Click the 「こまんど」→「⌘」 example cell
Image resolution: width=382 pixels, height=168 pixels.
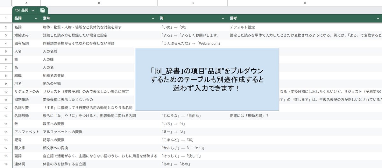click(x=192, y=140)
